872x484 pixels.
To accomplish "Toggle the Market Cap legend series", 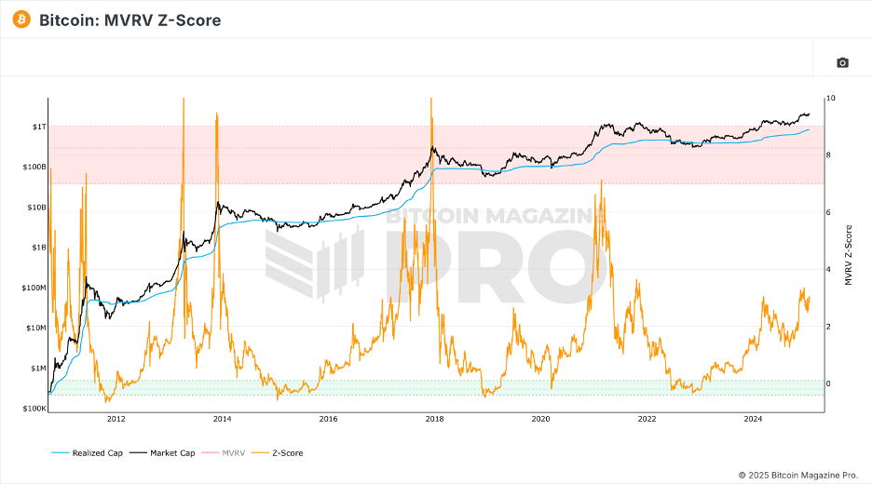I will point(162,453).
